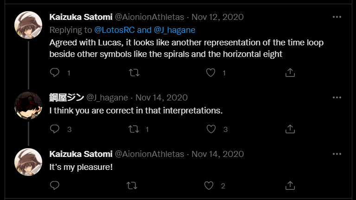Viewport: 356px width, 200px height.
Task: Share the 鋼屋ジン tweet
Action: point(290,129)
